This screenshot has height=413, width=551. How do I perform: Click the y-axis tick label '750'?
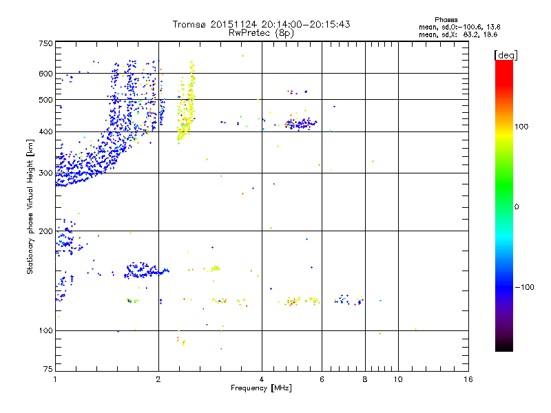click(x=45, y=43)
